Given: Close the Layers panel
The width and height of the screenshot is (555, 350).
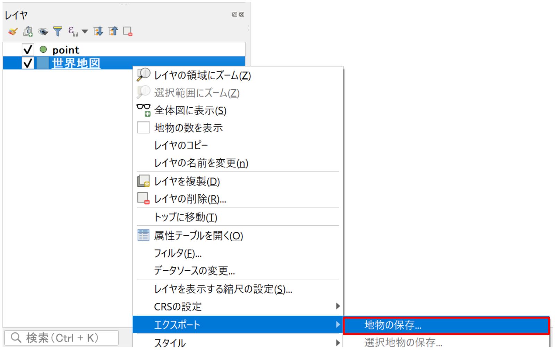Looking at the screenshot, I should 242,14.
